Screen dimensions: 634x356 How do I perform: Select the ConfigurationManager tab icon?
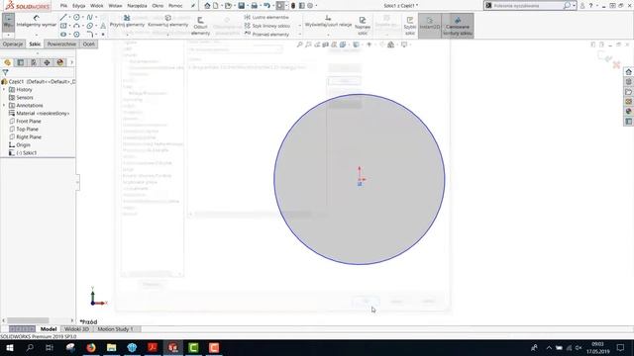click(x=34, y=62)
